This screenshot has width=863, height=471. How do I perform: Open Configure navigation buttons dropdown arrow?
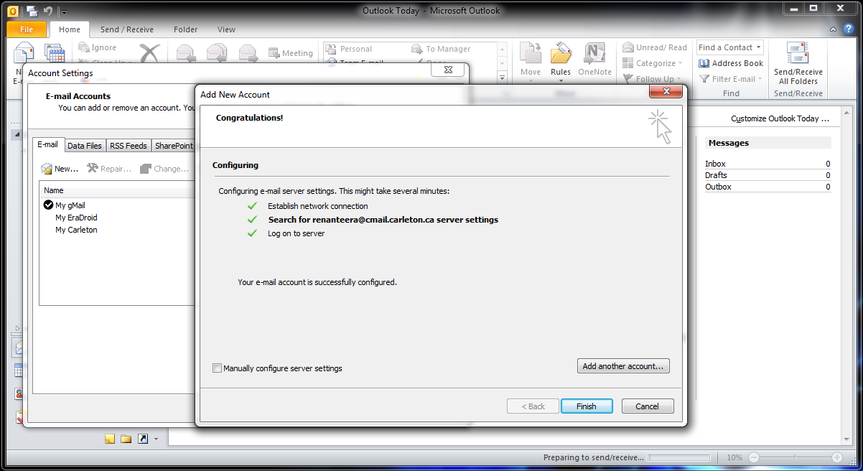156,439
